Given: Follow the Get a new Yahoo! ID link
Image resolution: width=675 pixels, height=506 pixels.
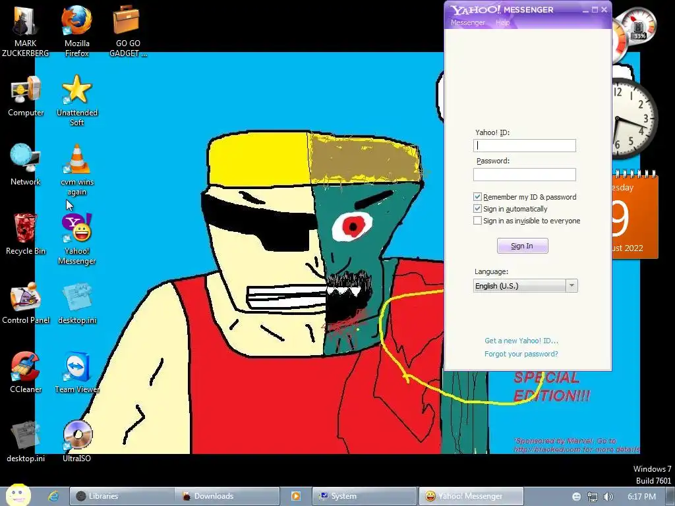Looking at the screenshot, I should [x=521, y=341].
